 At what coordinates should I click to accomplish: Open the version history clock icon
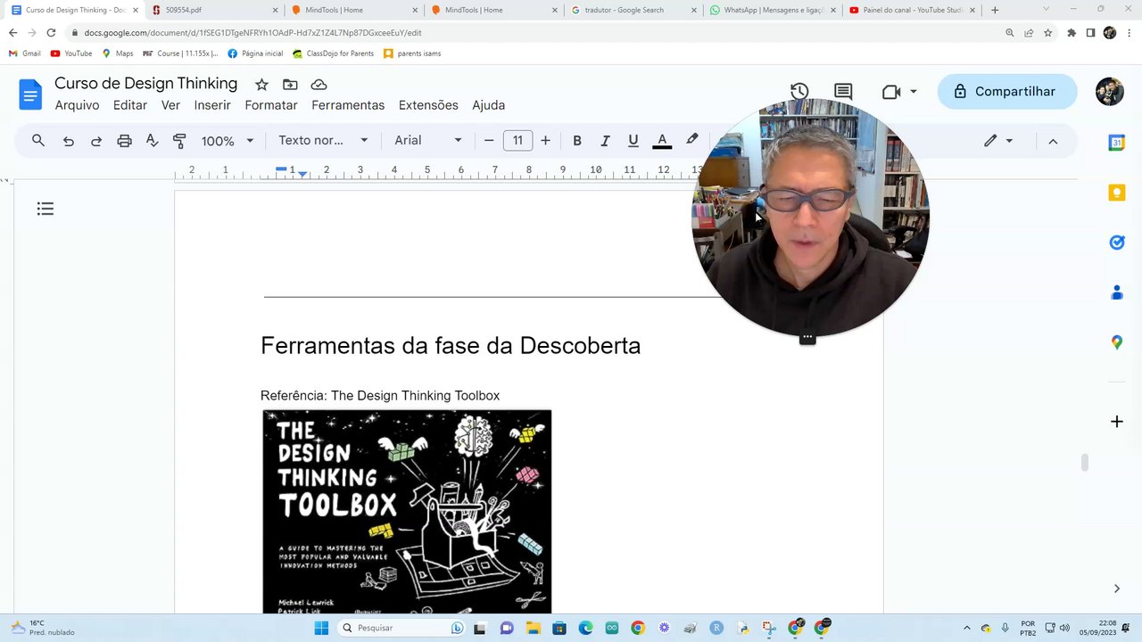[799, 92]
